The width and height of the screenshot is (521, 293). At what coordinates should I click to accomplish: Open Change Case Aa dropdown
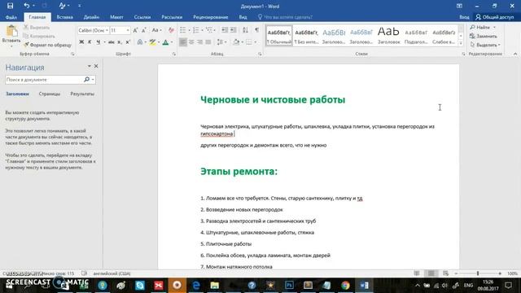coord(156,30)
